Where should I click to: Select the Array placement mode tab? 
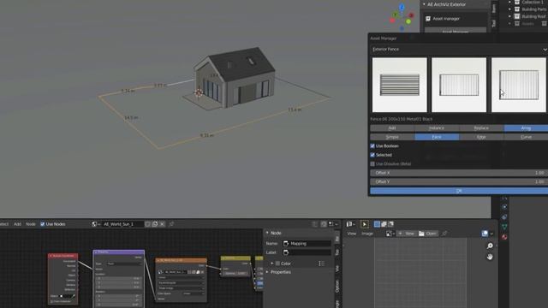526,128
